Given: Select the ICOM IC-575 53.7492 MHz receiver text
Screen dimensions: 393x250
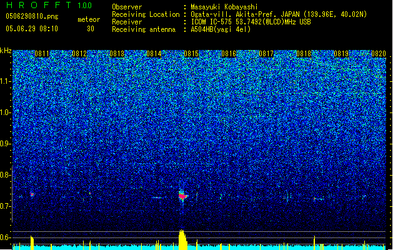Looking at the screenshot, I should tap(251, 22).
